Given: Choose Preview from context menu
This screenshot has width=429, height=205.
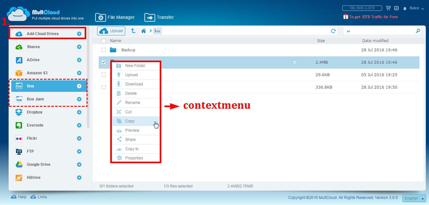Looking at the screenshot, I should pyautogui.click(x=135, y=130).
